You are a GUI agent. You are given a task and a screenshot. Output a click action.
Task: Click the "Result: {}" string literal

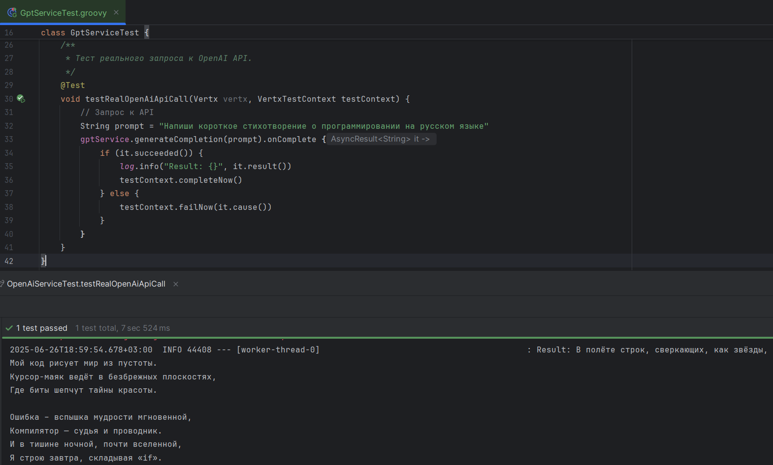click(193, 167)
